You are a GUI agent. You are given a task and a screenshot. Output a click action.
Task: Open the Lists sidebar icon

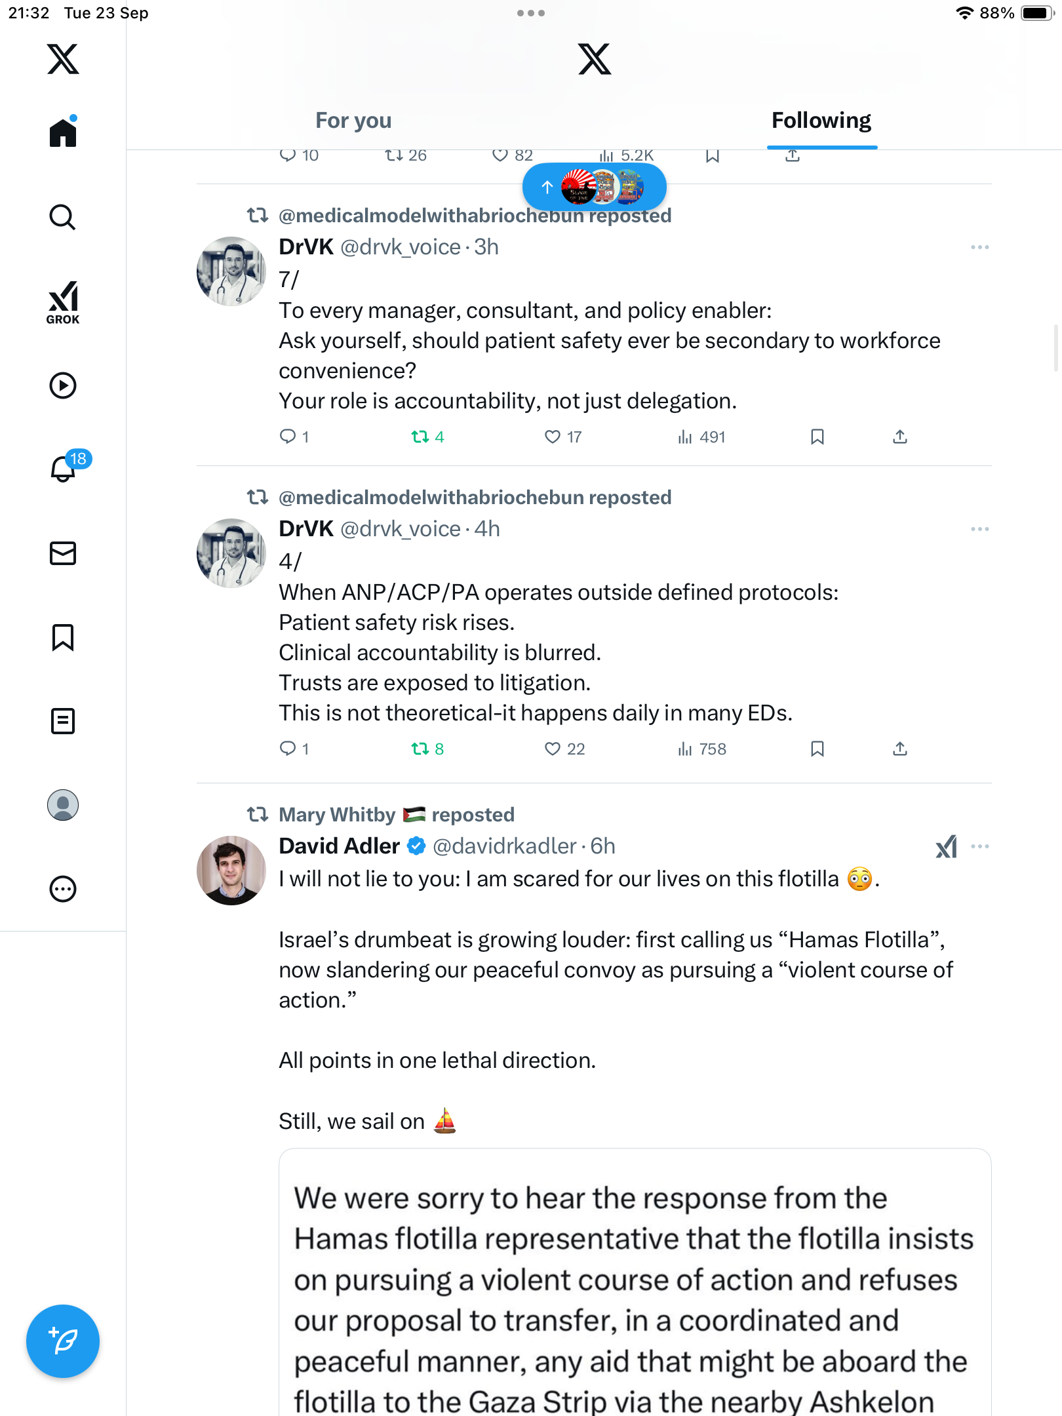63,721
